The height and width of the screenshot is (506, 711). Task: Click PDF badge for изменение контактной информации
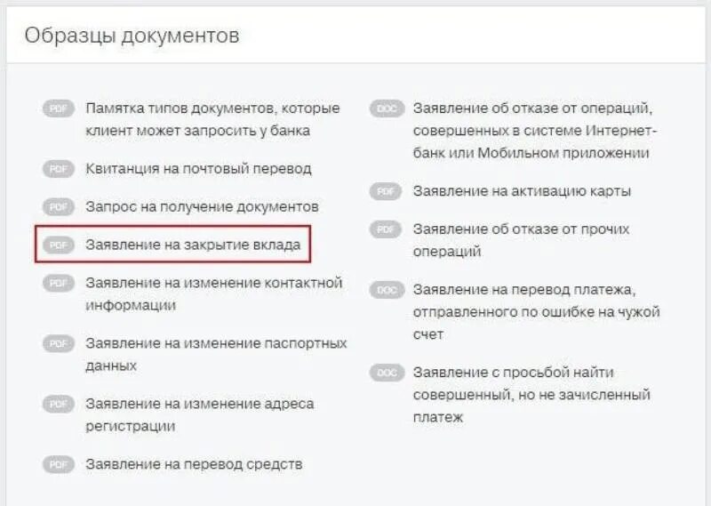pyautogui.click(x=59, y=283)
